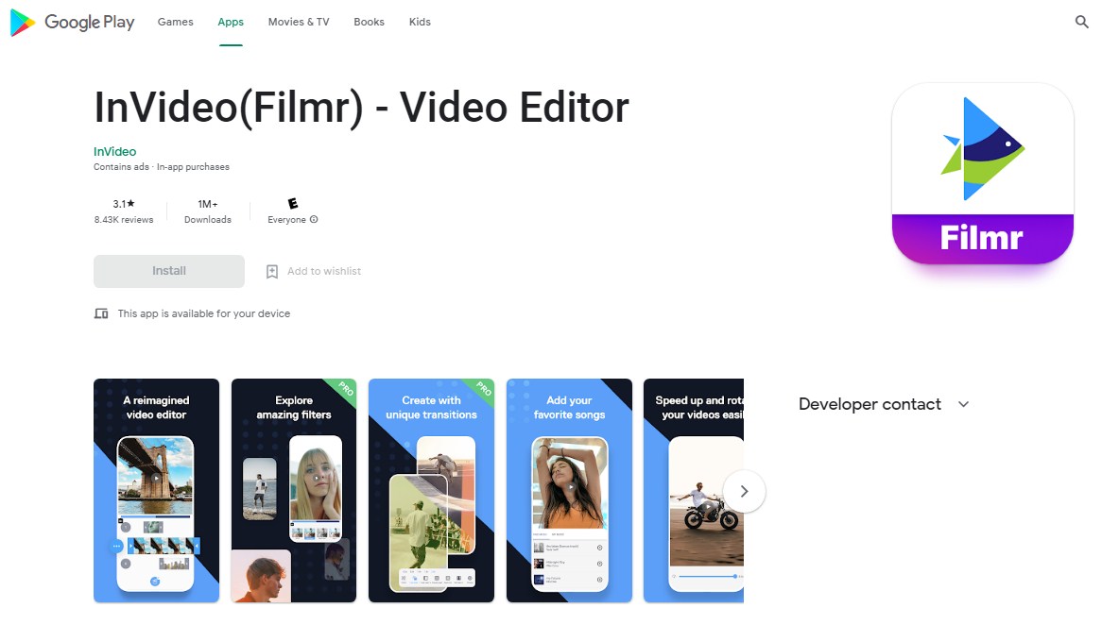Viewport: 1102px width, 625px height.
Task: Open the Games tab
Action: (175, 22)
